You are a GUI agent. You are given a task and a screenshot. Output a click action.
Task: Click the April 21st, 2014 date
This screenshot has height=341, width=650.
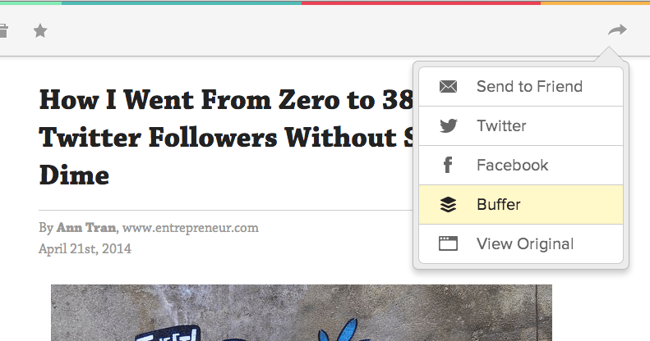pyautogui.click(x=85, y=249)
